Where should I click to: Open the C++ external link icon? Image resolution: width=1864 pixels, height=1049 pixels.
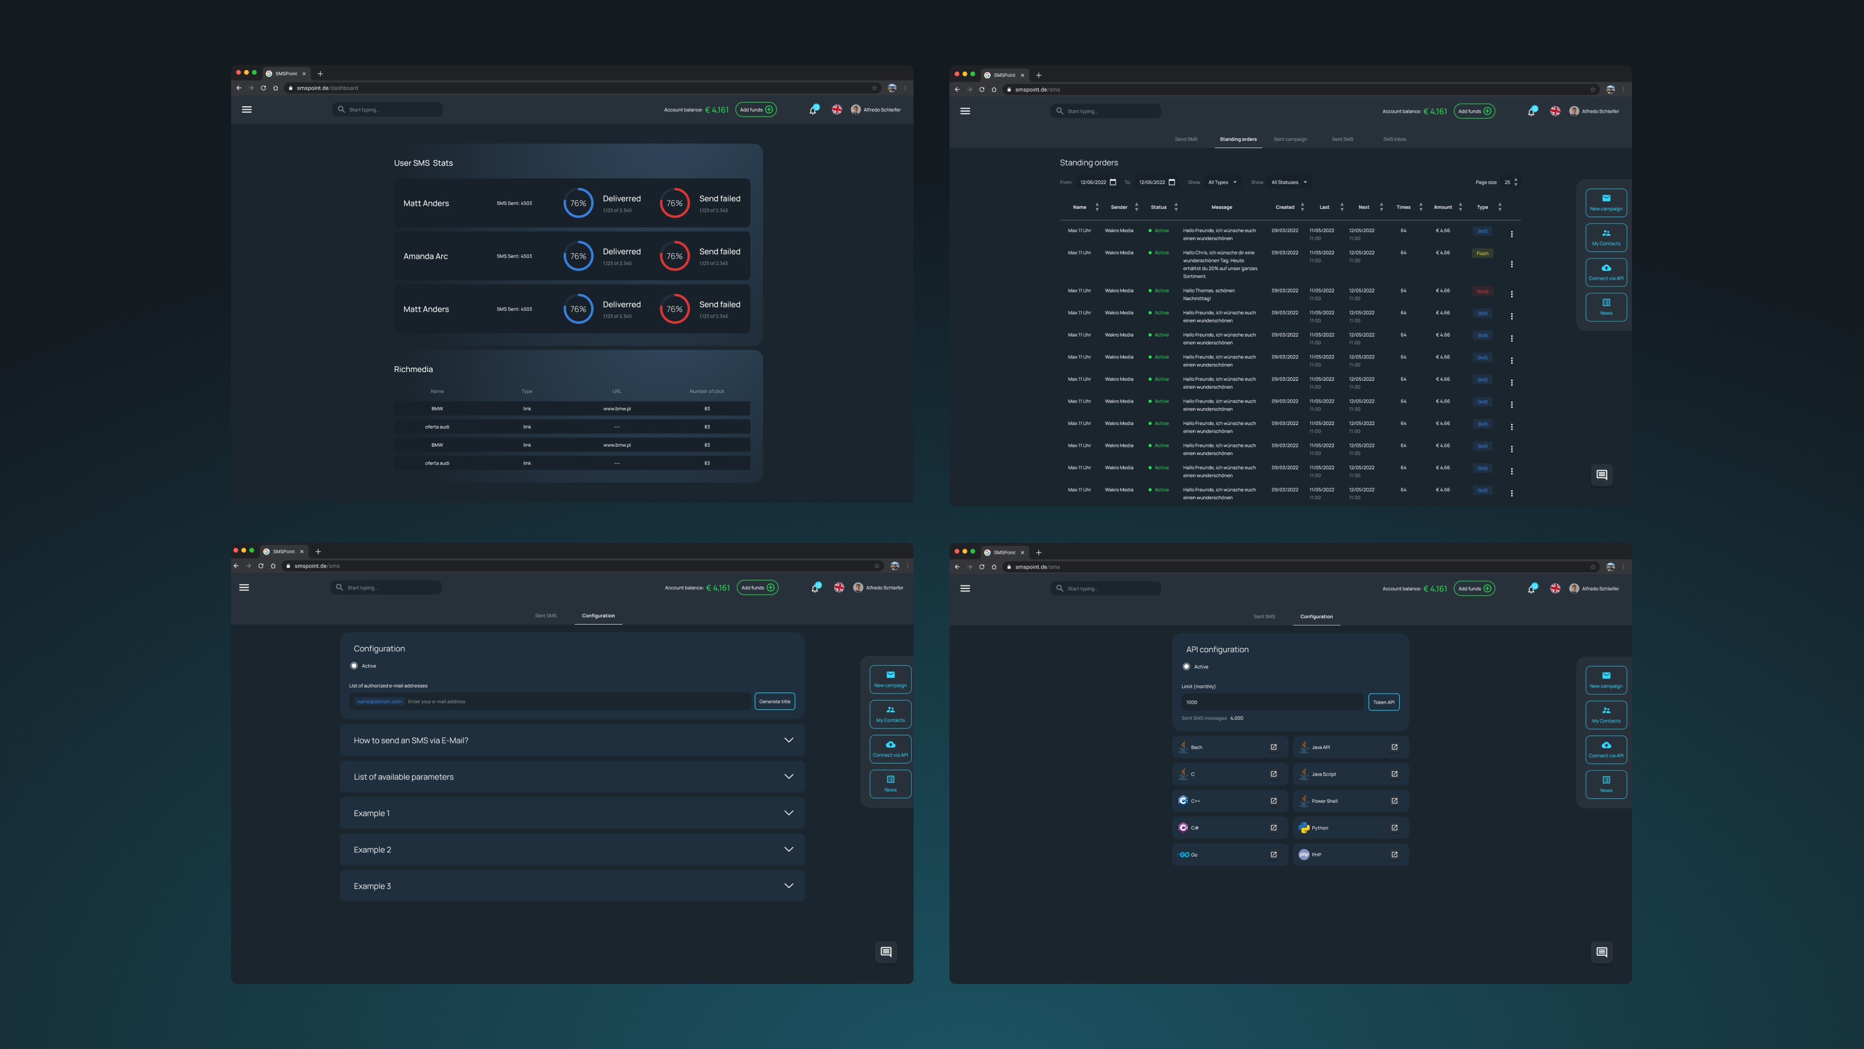1274,801
